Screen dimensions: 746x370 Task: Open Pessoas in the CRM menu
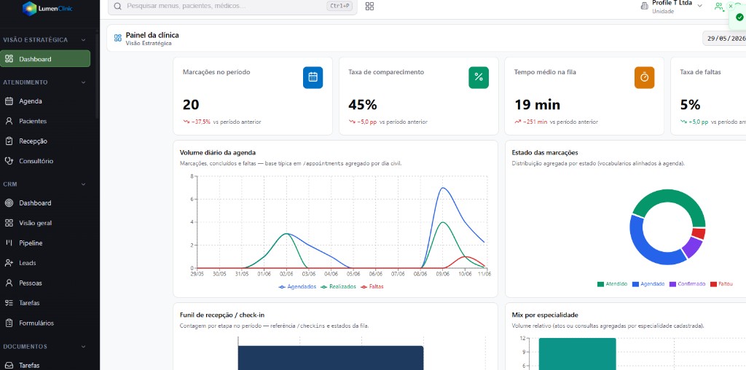(46, 283)
